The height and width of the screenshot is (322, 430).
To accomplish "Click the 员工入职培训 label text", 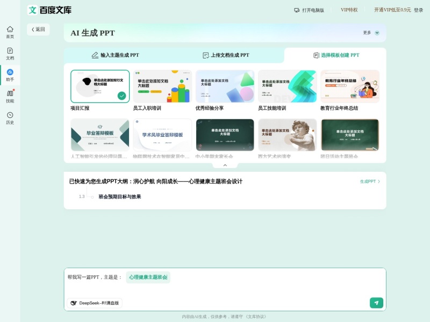I will click(147, 108).
